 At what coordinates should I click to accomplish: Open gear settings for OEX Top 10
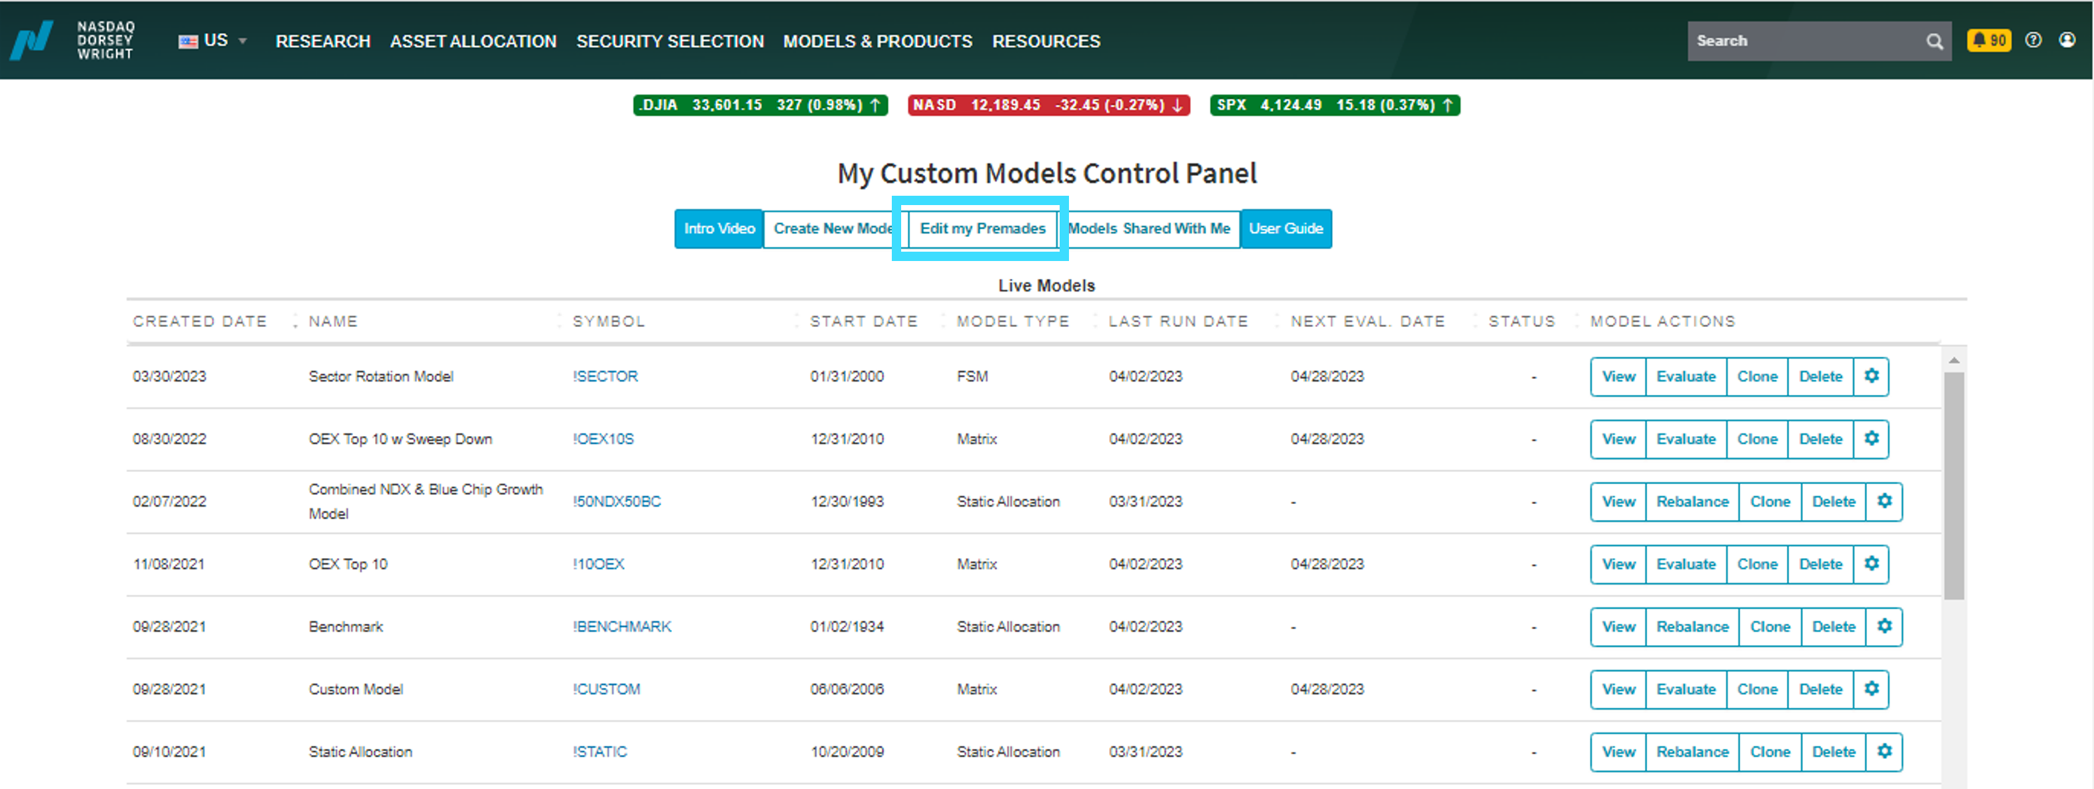(1872, 564)
